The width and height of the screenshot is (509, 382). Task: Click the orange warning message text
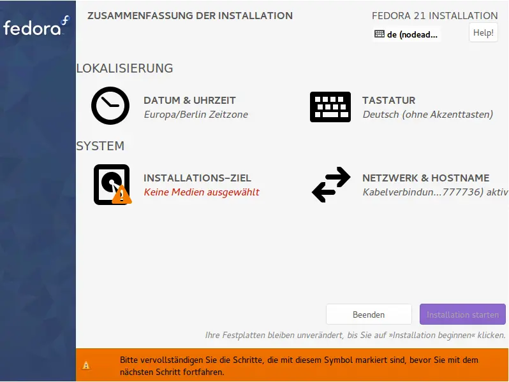pyautogui.click(x=299, y=365)
